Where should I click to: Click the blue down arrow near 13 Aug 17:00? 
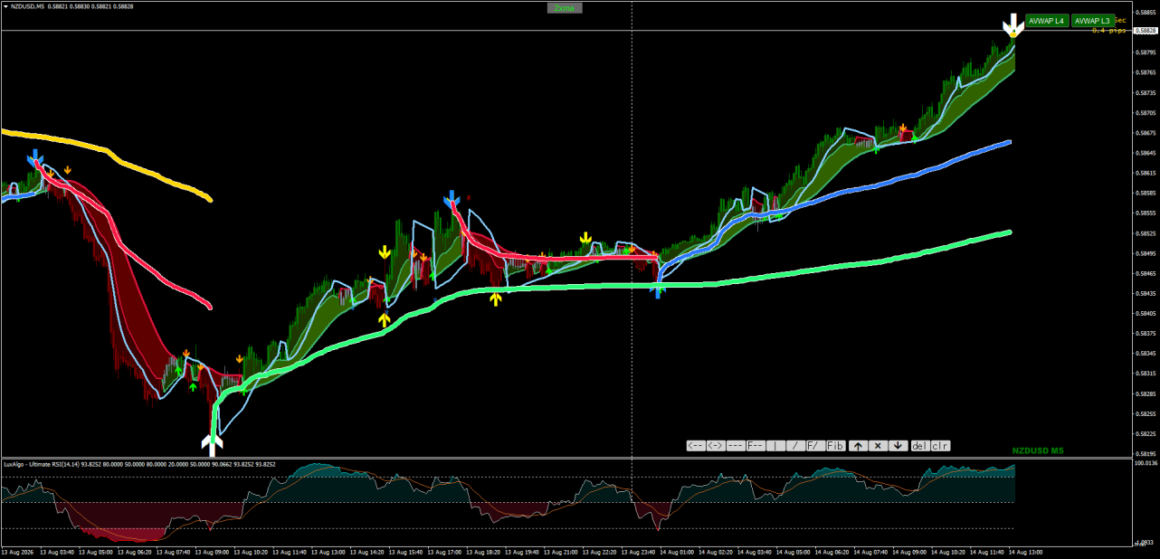pos(452,198)
